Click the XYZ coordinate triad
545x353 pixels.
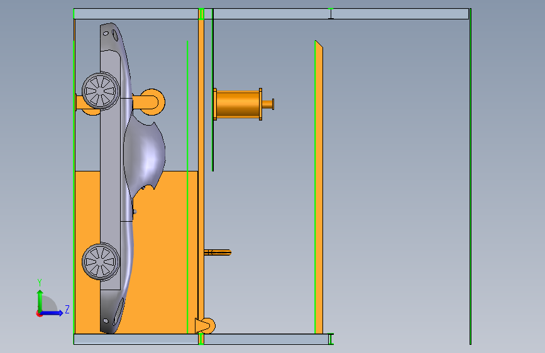[52, 299]
